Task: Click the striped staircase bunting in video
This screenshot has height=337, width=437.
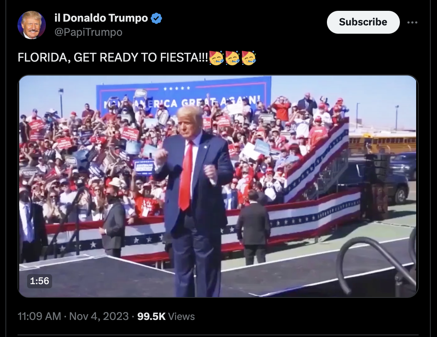Action: coord(316,161)
